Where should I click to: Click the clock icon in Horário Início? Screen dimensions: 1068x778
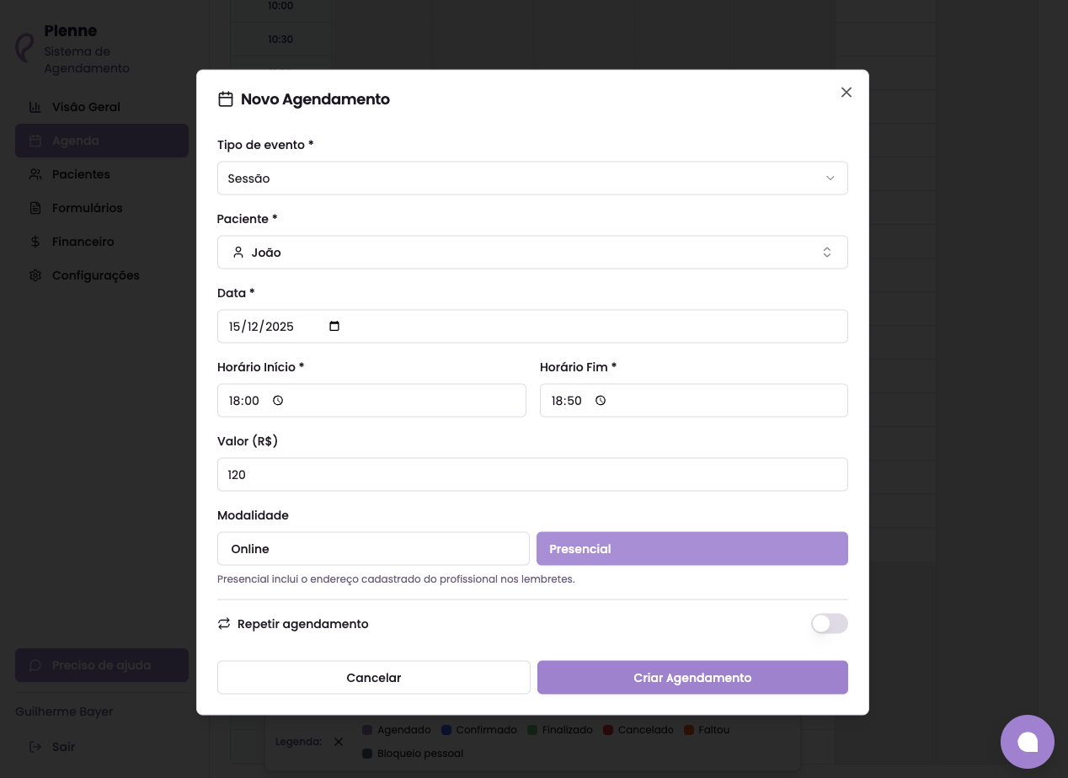[x=278, y=401]
